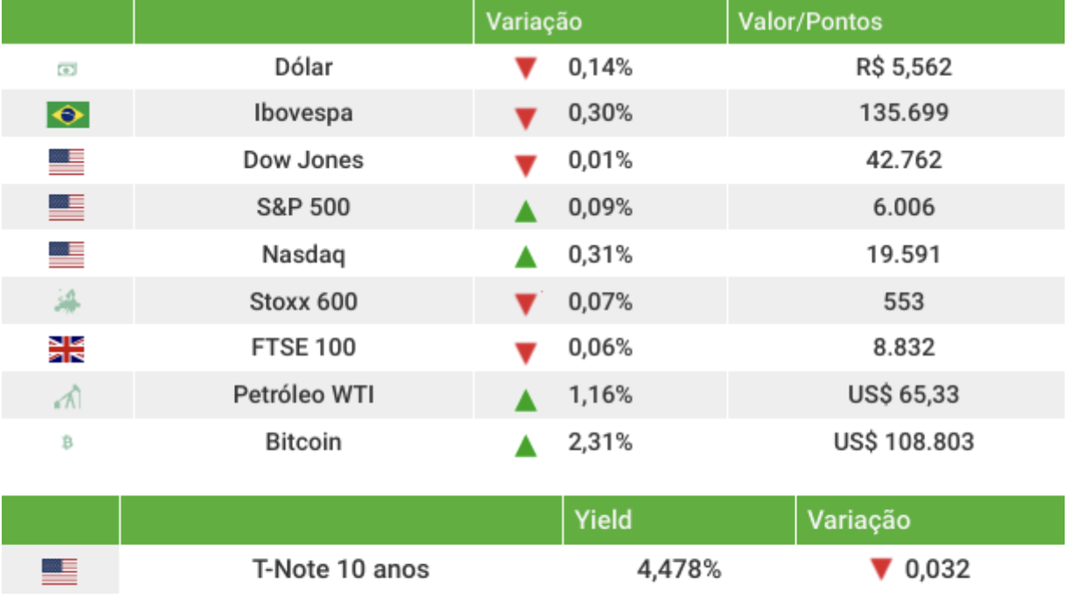Click the green up arrow for Bitcoin
1069x601 pixels.
(525, 446)
